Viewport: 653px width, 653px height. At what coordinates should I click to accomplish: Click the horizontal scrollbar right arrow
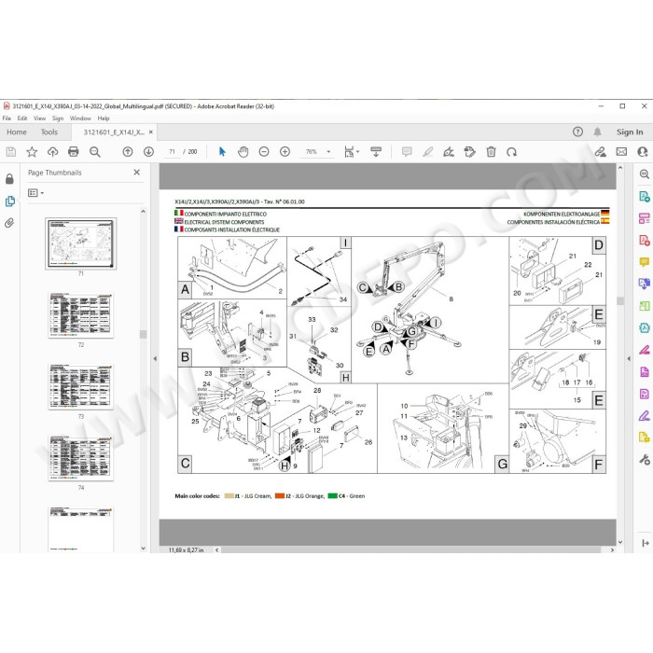coord(612,550)
